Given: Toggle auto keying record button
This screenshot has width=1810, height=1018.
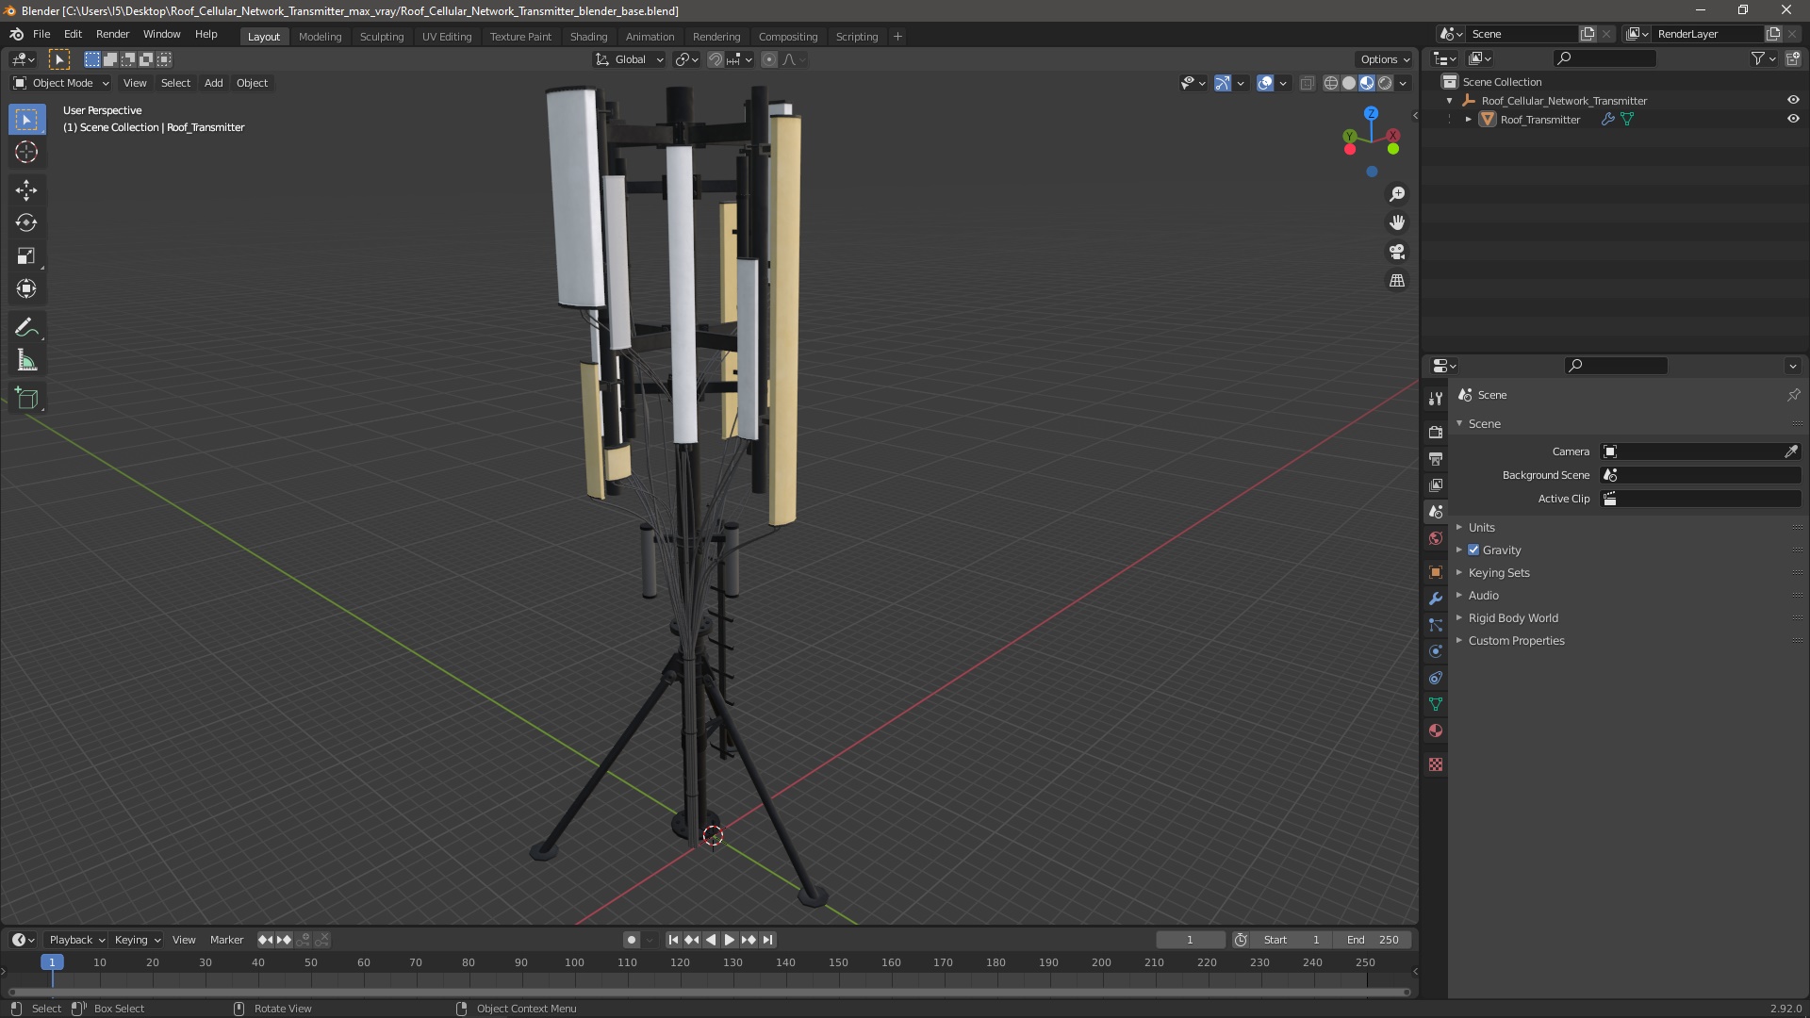Looking at the screenshot, I should [x=632, y=940].
